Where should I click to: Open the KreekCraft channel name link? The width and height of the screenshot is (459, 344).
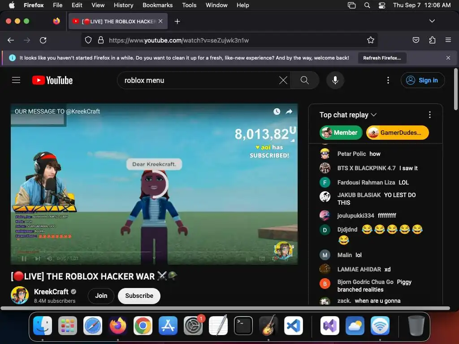pos(51,292)
